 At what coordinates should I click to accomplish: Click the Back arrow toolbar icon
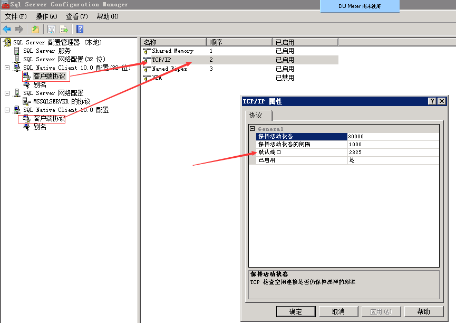pos(7,29)
